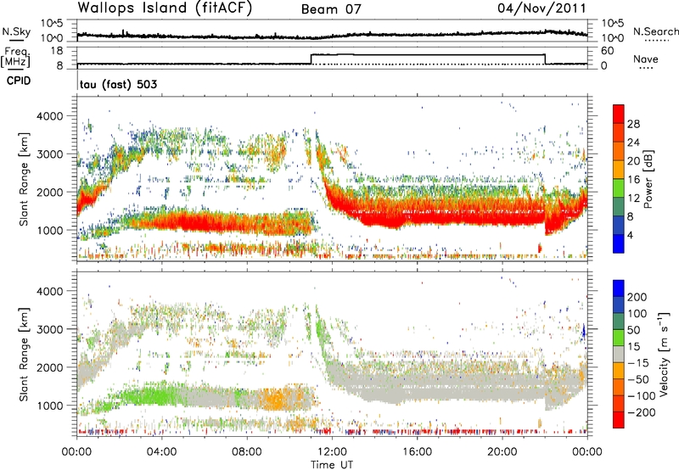This screenshot has height=470, width=679.
Task: Click the velocity panel 'Slant Range [km]' label
Action: click(24, 354)
